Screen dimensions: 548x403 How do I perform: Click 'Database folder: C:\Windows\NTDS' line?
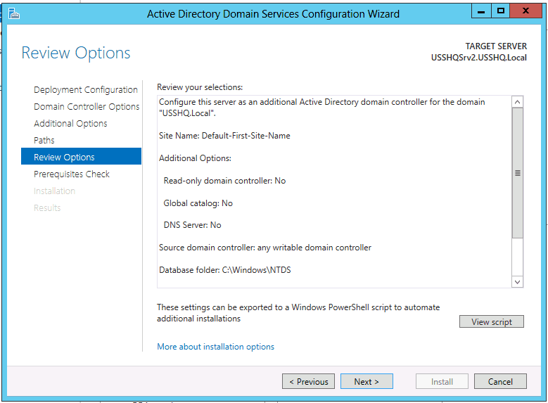click(x=224, y=270)
